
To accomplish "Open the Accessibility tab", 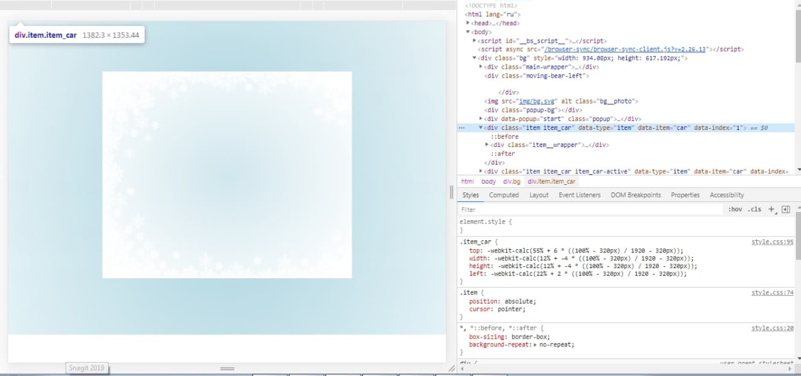I will 727,195.
